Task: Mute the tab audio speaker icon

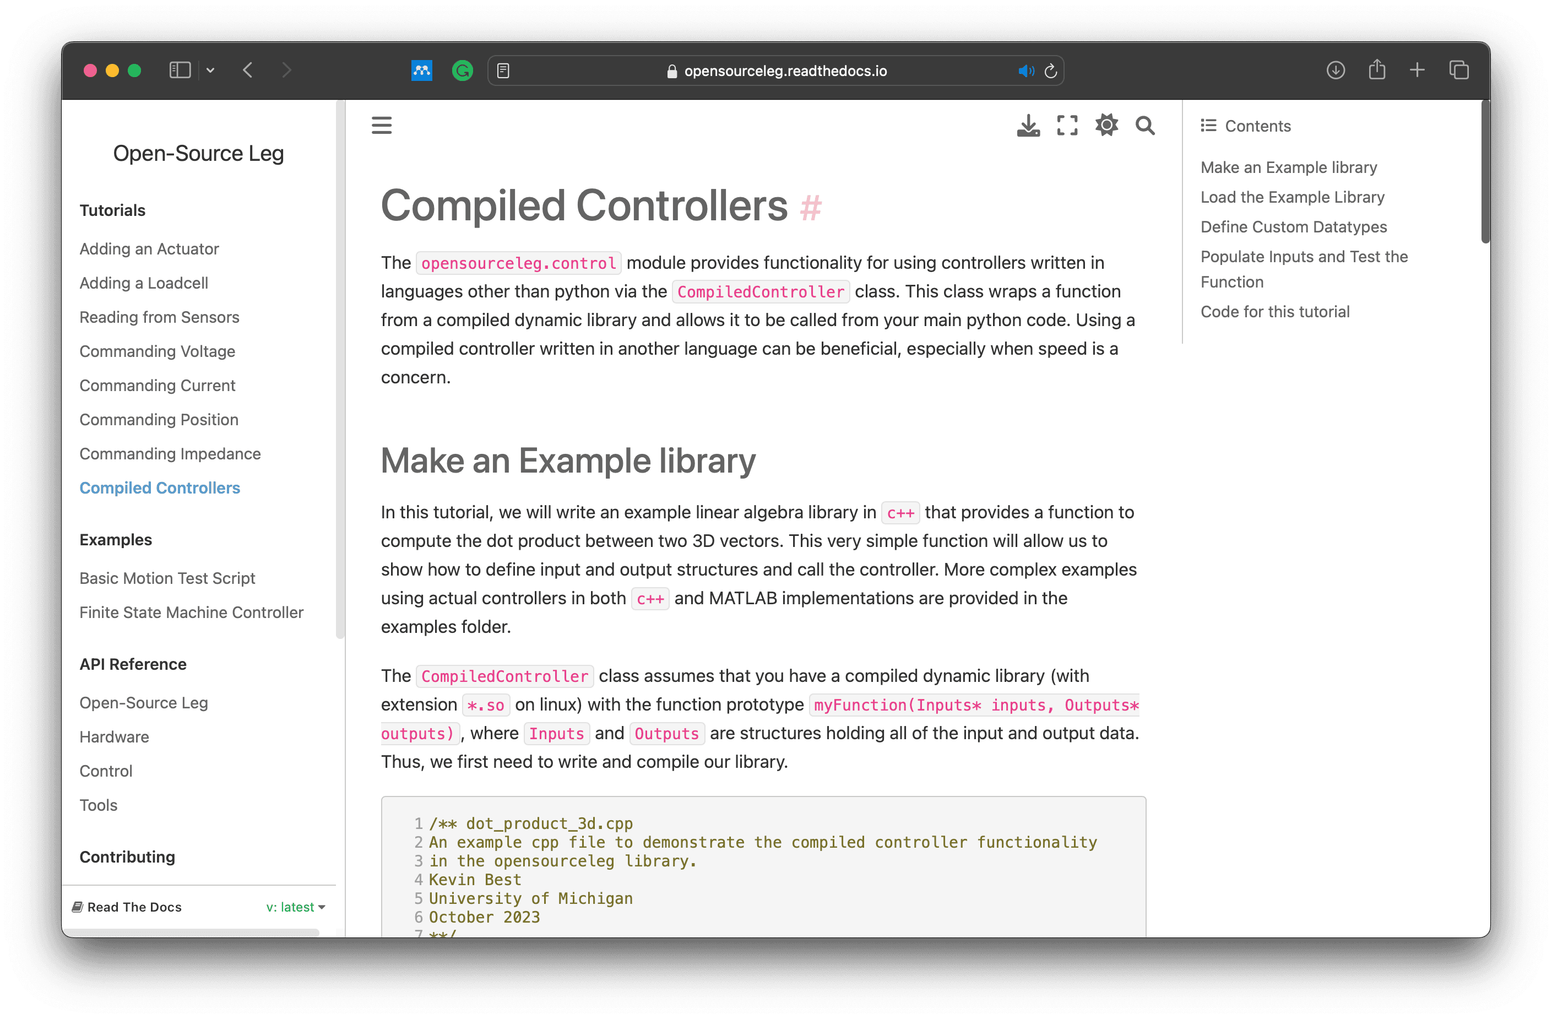Action: click(1025, 71)
